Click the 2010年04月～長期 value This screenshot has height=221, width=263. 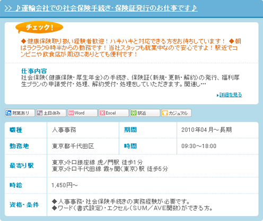(206, 130)
